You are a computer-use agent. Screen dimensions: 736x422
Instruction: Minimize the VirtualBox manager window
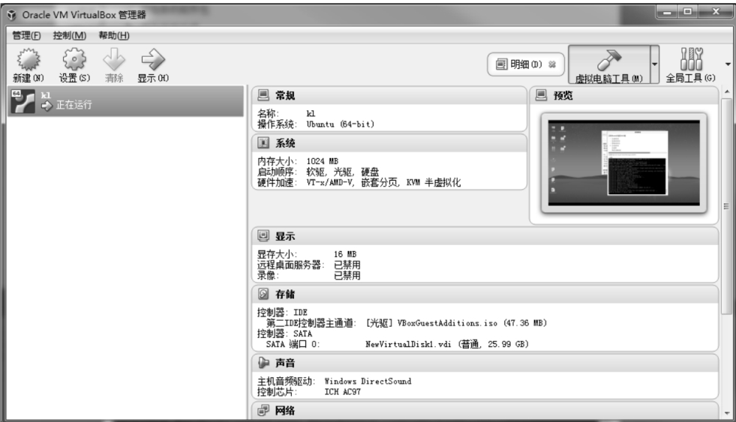pyautogui.click(x=668, y=12)
